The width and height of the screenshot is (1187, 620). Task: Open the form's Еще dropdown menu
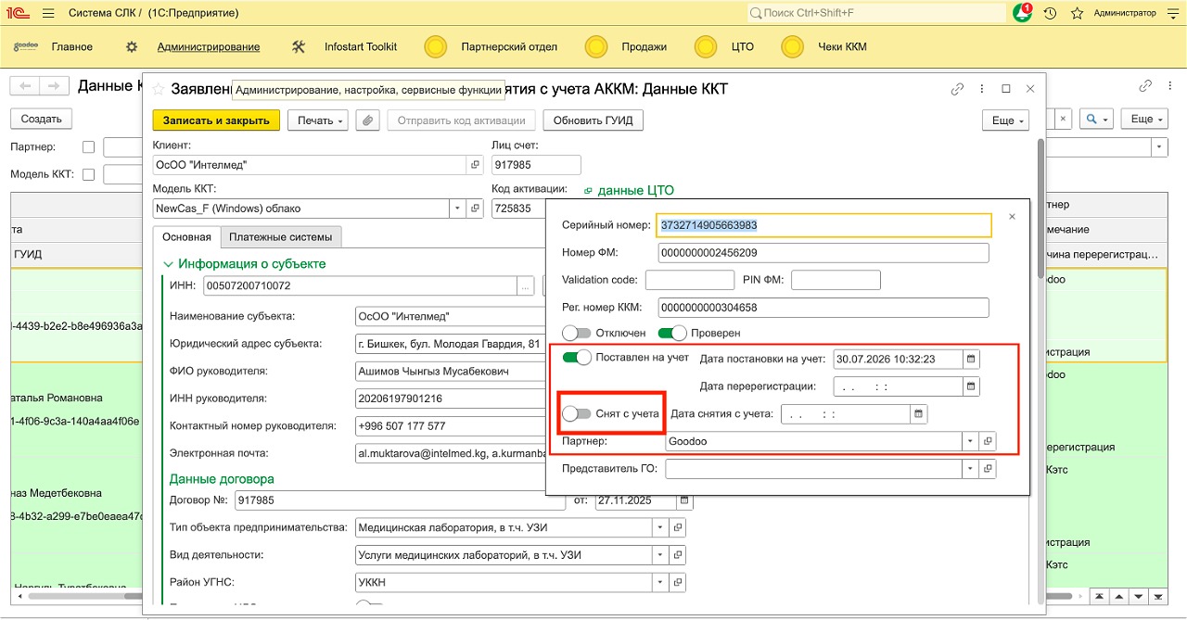(1006, 120)
